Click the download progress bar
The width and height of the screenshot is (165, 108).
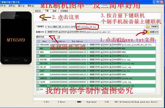[98, 99]
